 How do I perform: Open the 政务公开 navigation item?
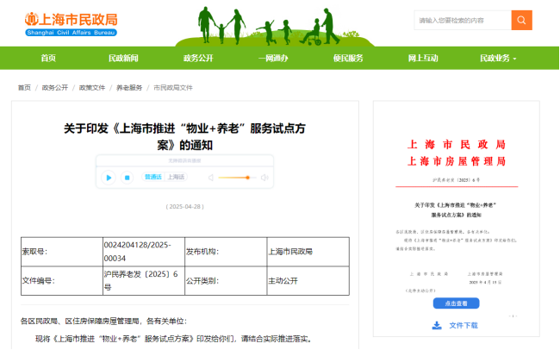click(x=198, y=58)
